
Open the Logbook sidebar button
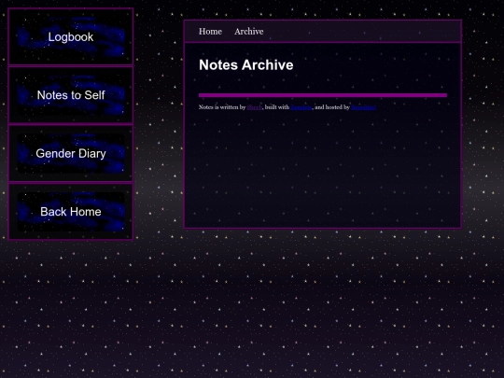pyautogui.click(x=71, y=36)
